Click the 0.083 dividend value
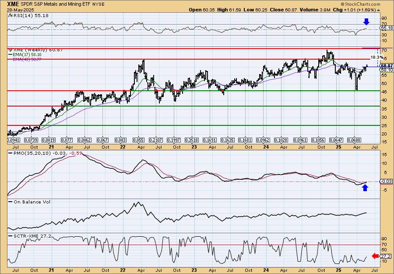Viewport: 394px width, 274px height. click(x=120, y=140)
